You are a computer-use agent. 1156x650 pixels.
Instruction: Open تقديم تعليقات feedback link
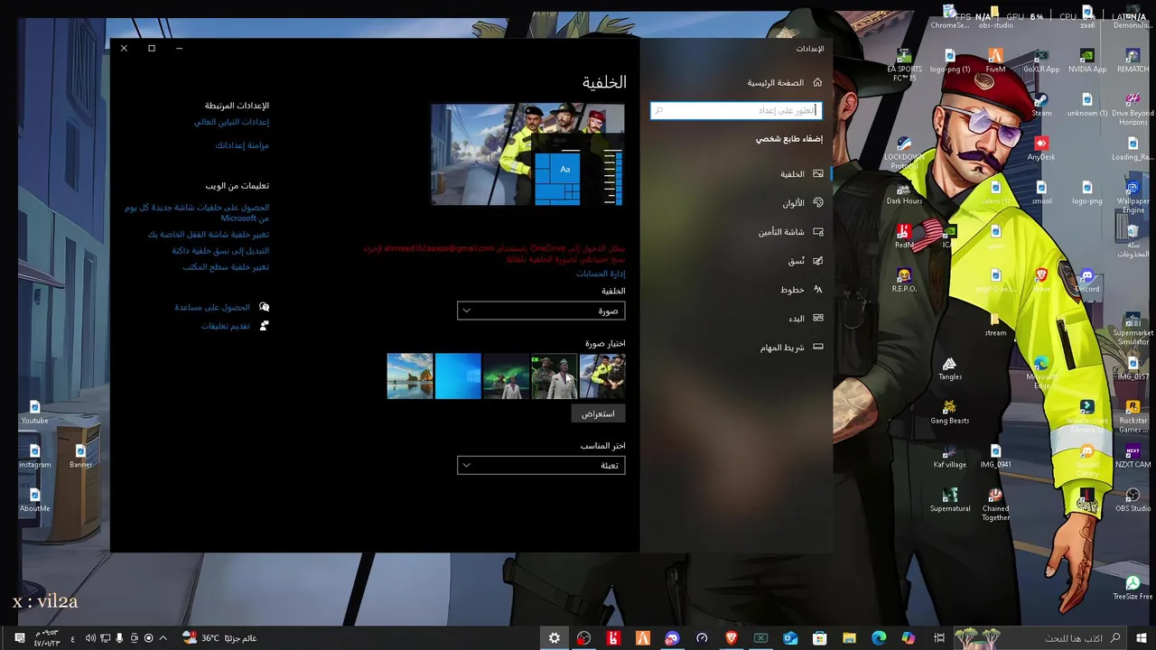coord(226,326)
